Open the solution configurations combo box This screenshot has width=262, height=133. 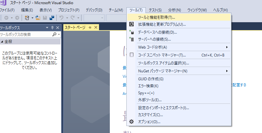tap(94, 18)
